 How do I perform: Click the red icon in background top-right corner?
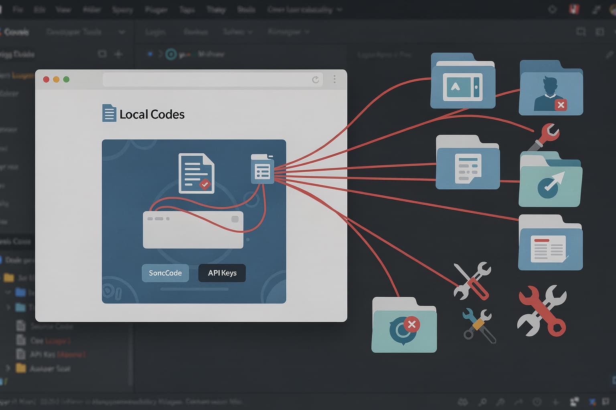click(x=574, y=9)
